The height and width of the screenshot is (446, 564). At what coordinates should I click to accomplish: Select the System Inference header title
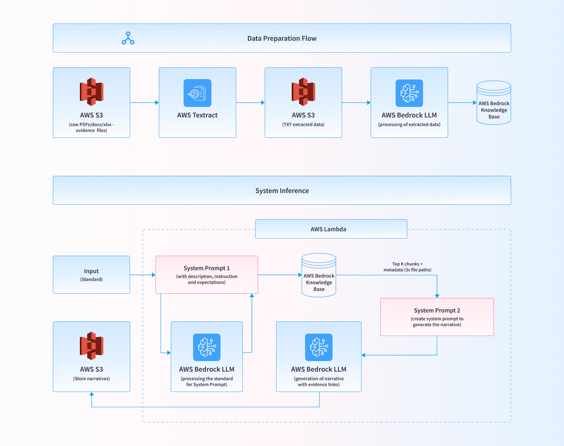282,191
